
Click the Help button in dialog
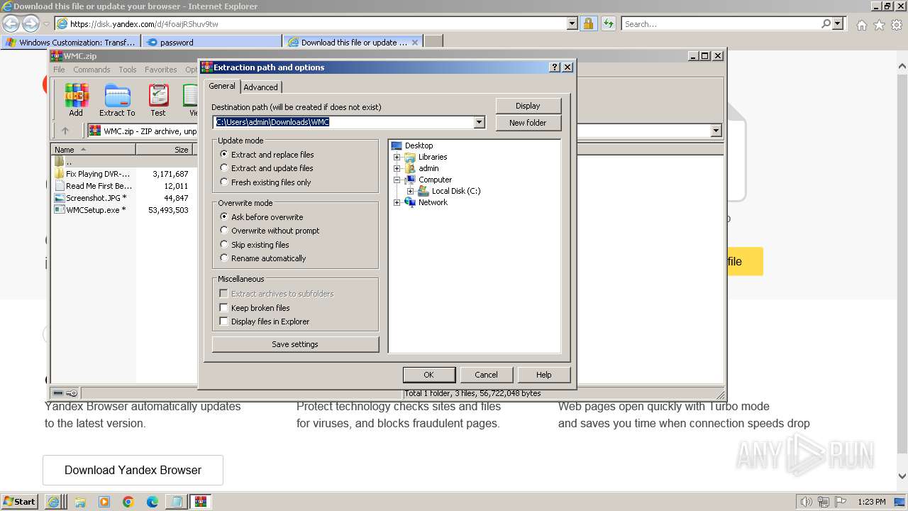click(x=544, y=375)
